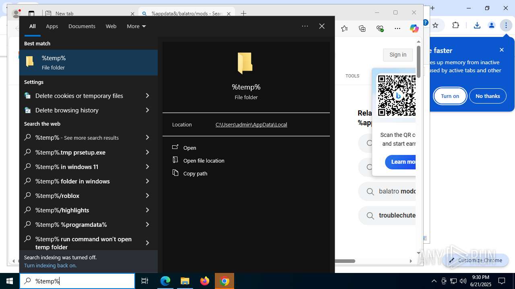Expand arrow for %temp%/roblox suggestion
Screen dimensions: 515x289
[x=147, y=195]
